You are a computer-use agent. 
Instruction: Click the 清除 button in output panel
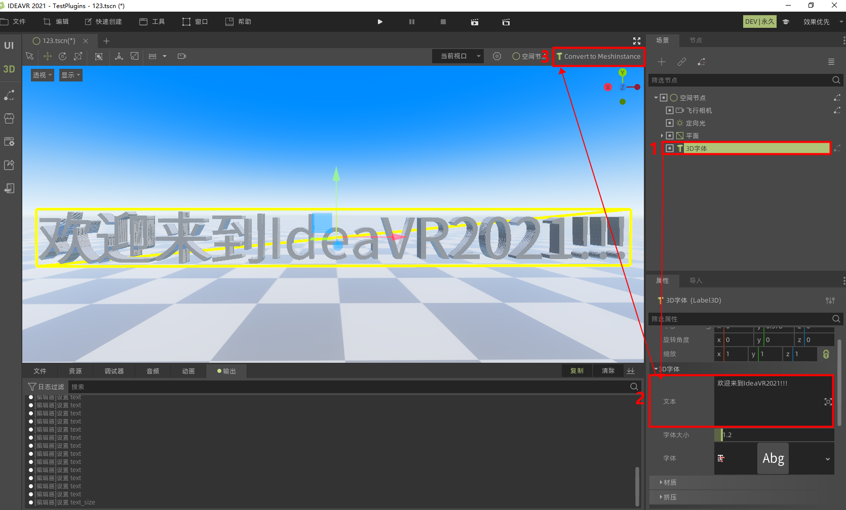[608, 371]
